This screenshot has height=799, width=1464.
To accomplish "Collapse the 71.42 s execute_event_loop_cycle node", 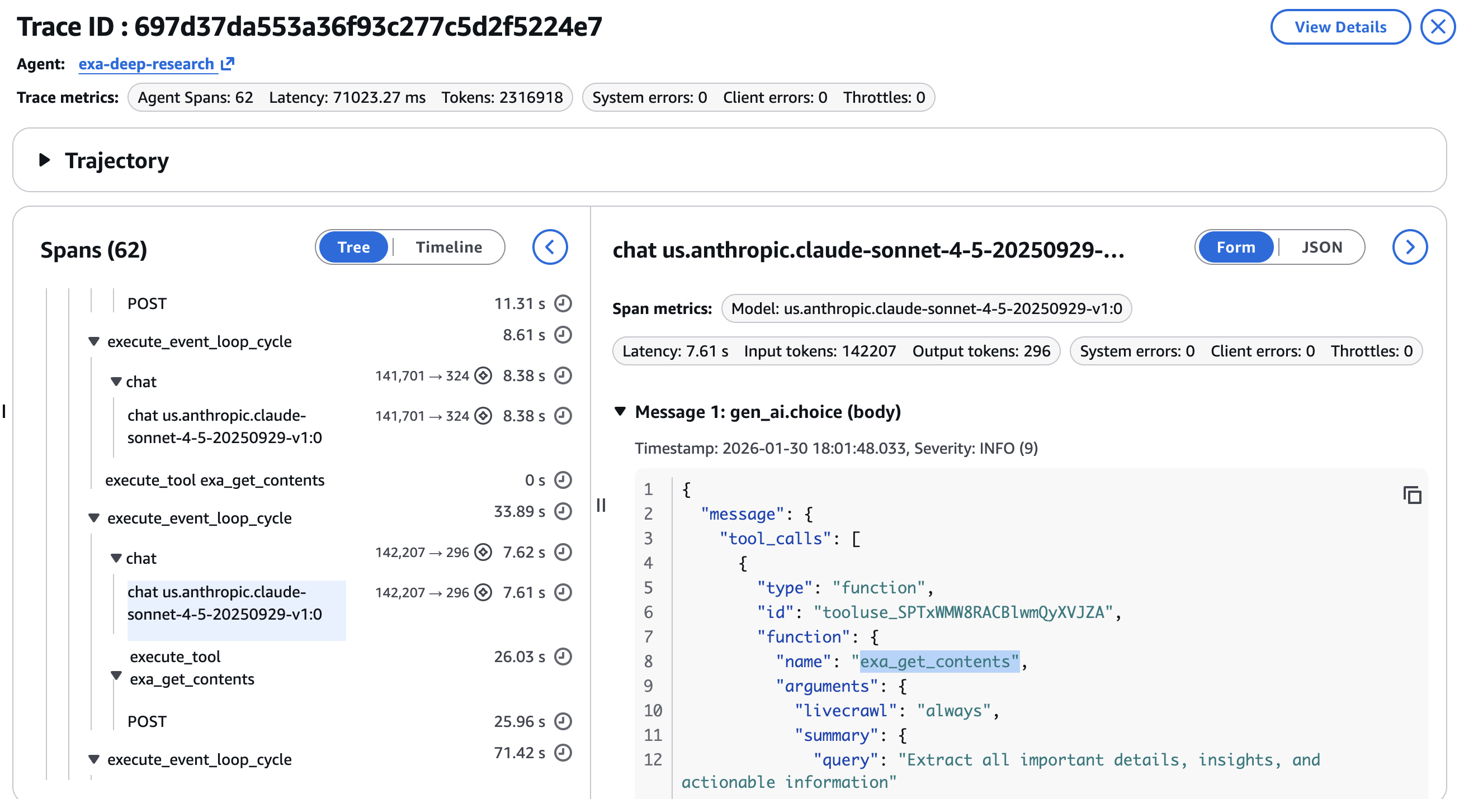I will pyautogui.click(x=94, y=759).
